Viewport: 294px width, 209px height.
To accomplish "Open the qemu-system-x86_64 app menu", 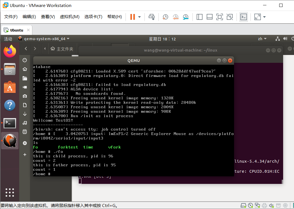I will click(x=44, y=39).
